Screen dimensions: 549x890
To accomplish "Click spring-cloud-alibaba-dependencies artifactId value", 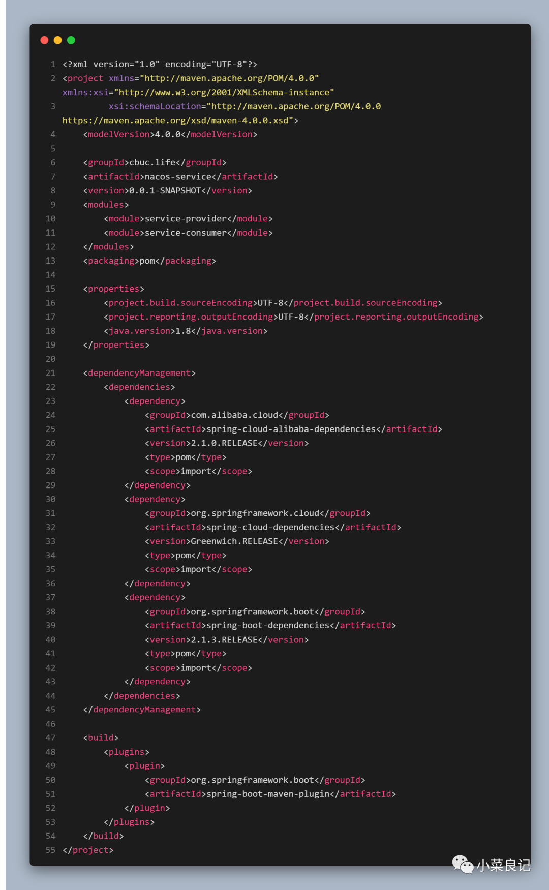I will [291, 429].
